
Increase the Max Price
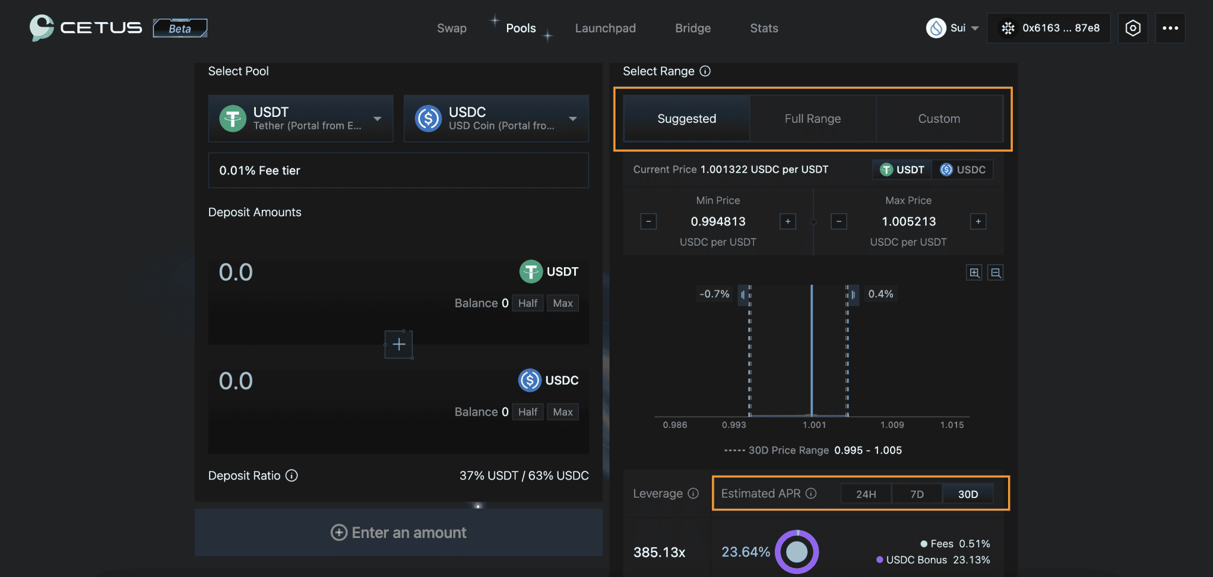pos(978,222)
